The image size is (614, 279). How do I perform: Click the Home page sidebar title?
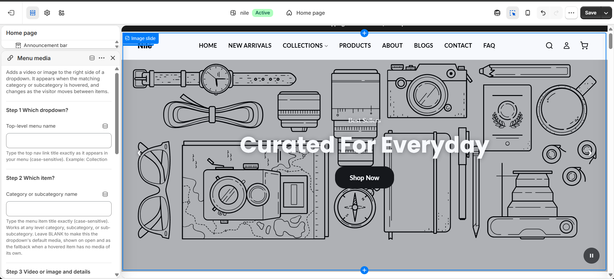[x=21, y=33]
